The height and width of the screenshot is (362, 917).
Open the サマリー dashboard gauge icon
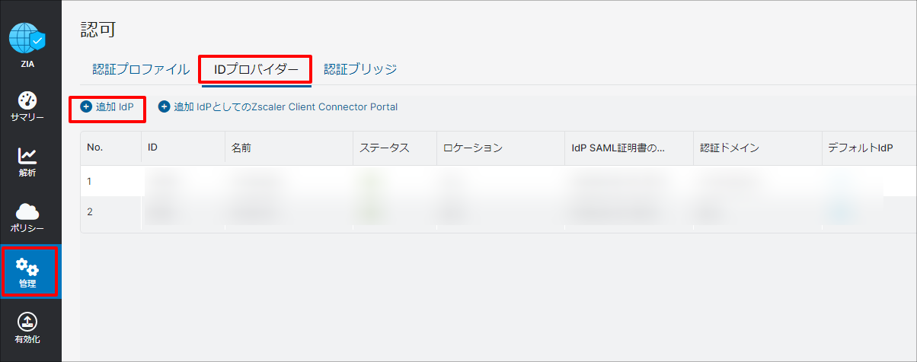point(27,100)
